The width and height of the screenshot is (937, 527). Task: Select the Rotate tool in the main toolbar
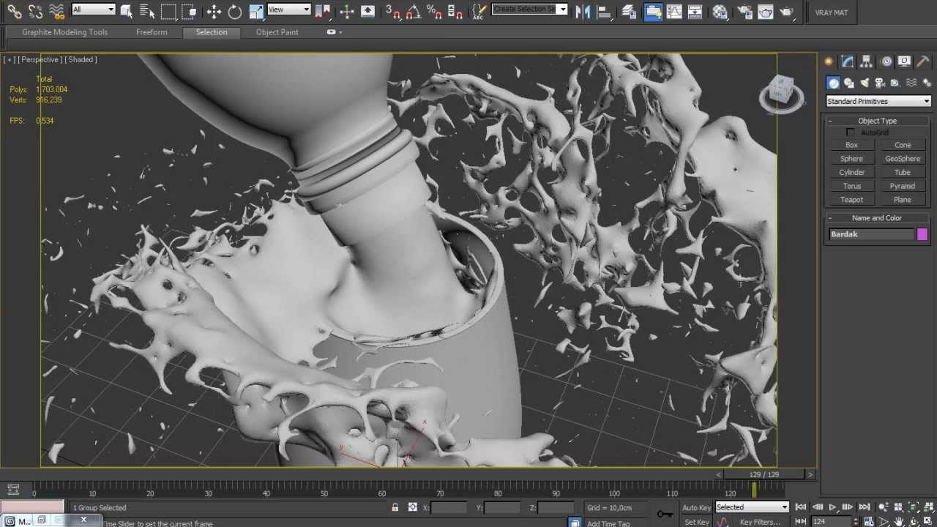(235, 11)
